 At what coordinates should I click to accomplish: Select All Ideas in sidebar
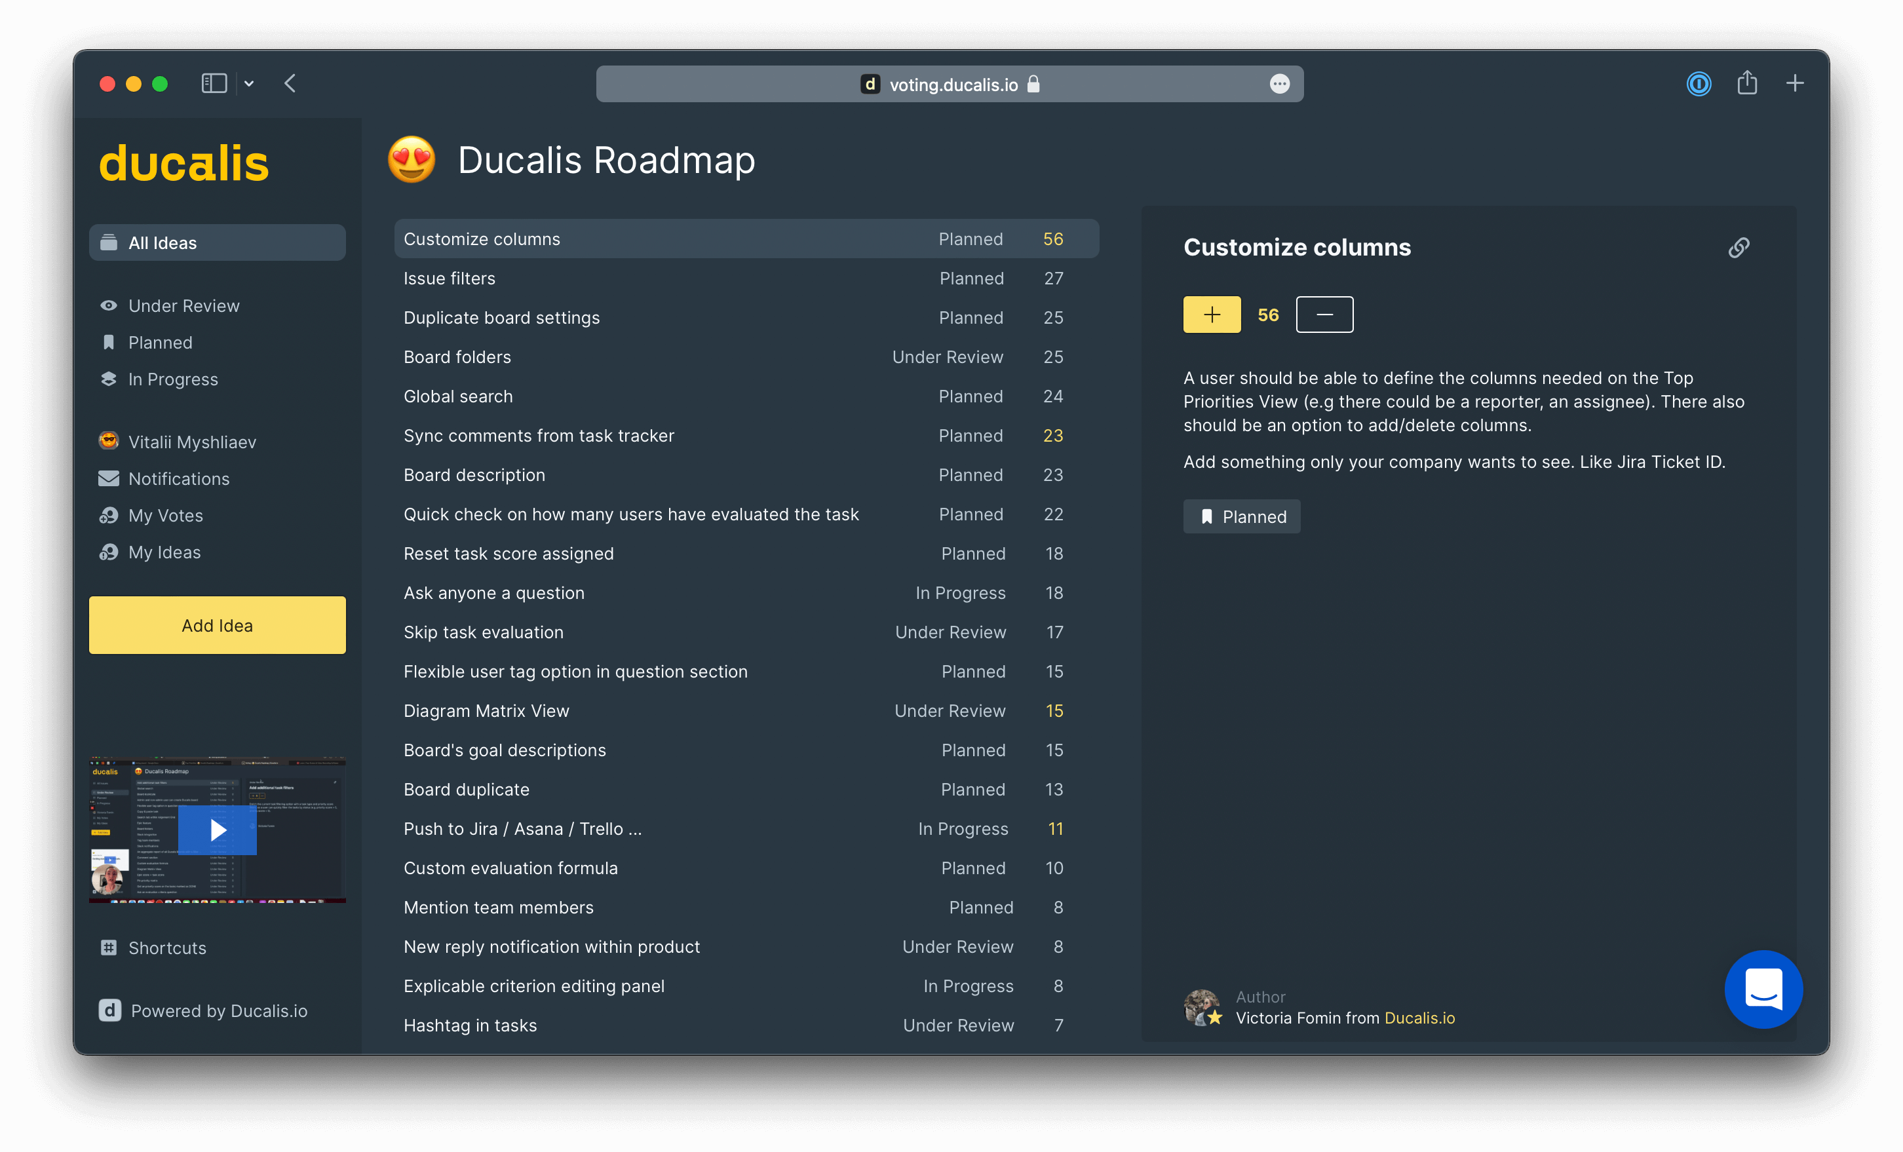[x=217, y=242]
